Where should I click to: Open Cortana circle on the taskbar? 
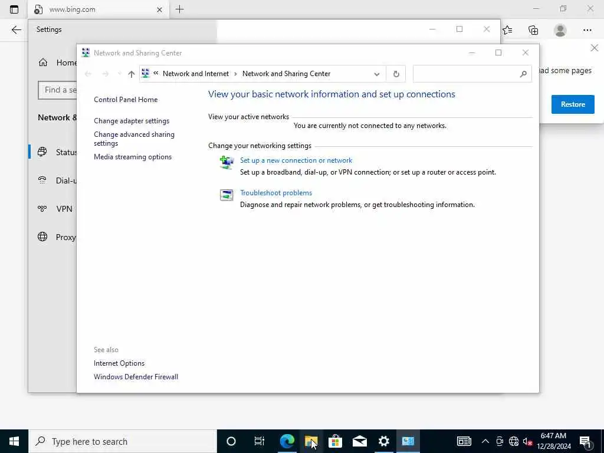tap(231, 441)
